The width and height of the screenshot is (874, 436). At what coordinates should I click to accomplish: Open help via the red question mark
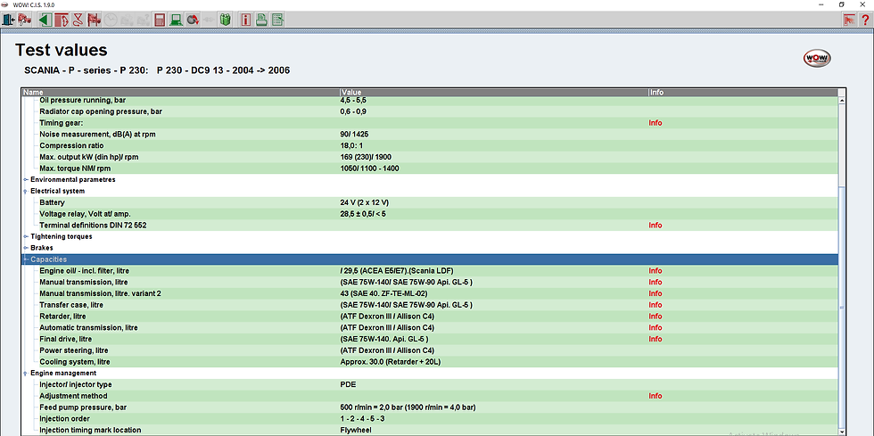[865, 20]
